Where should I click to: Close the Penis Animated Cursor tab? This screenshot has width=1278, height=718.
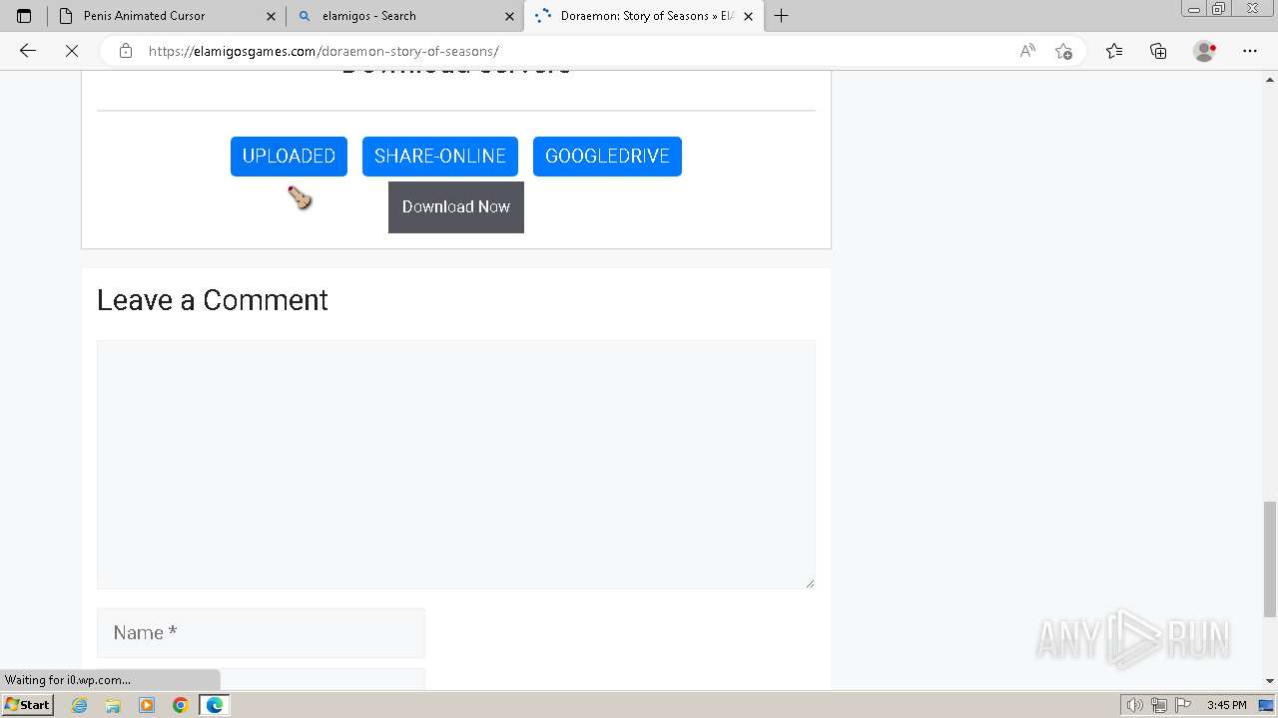271,16
